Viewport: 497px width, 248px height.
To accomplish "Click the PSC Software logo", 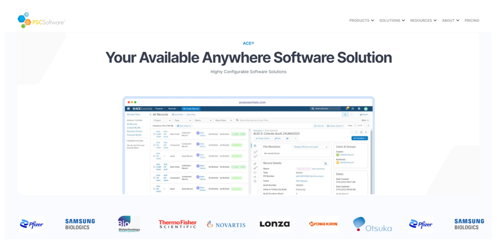I will pyautogui.click(x=41, y=20).
